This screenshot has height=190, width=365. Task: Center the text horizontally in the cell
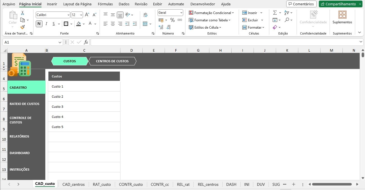tap(113, 24)
